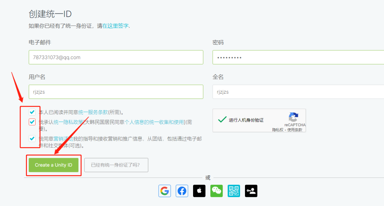Open QR code login option

[x=234, y=191]
